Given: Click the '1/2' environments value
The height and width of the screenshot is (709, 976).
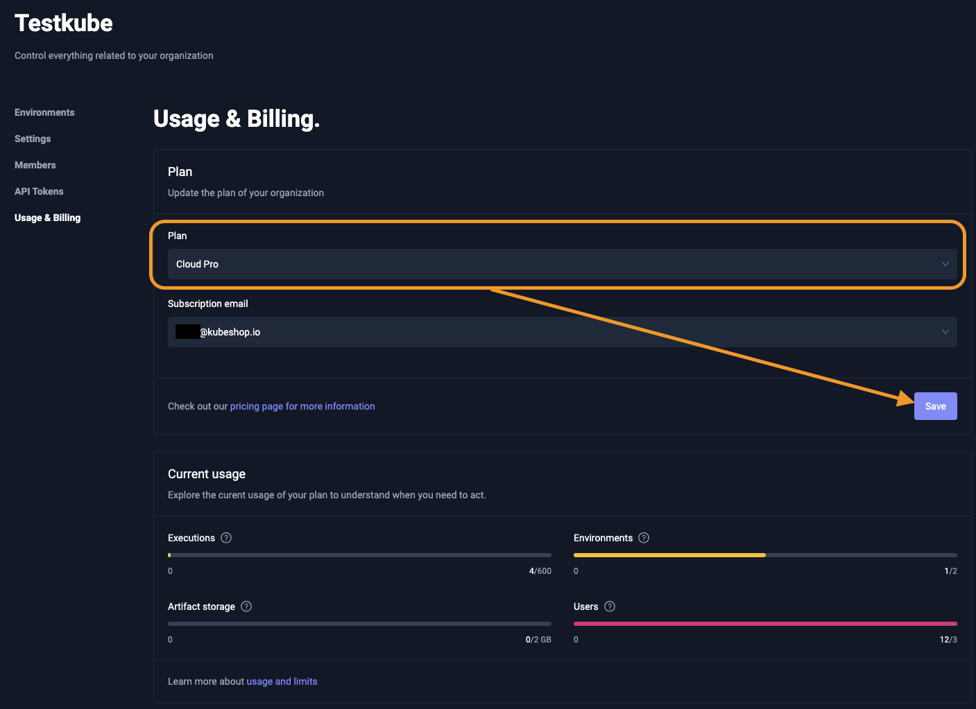Looking at the screenshot, I should pos(950,571).
